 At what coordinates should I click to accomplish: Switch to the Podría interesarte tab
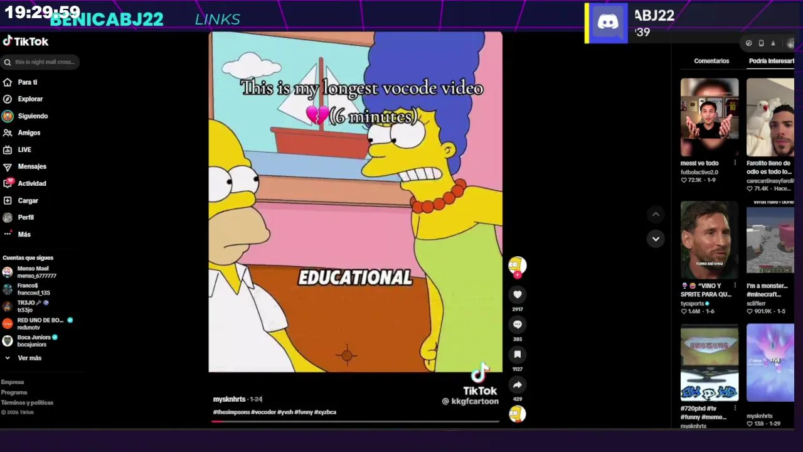[772, 61]
